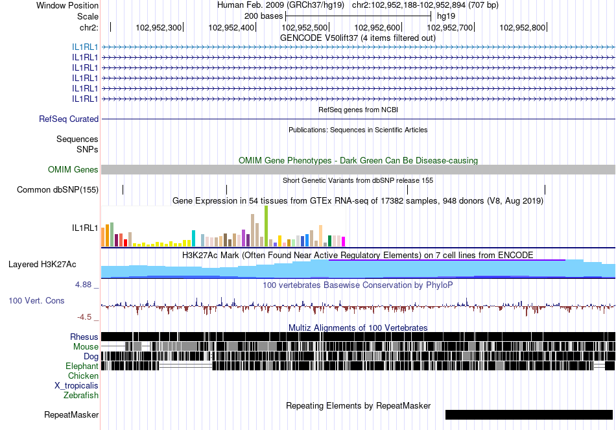Click the 'X_tropicalis' species label
This screenshot has width=616, height=430.
tap(77, 386)
